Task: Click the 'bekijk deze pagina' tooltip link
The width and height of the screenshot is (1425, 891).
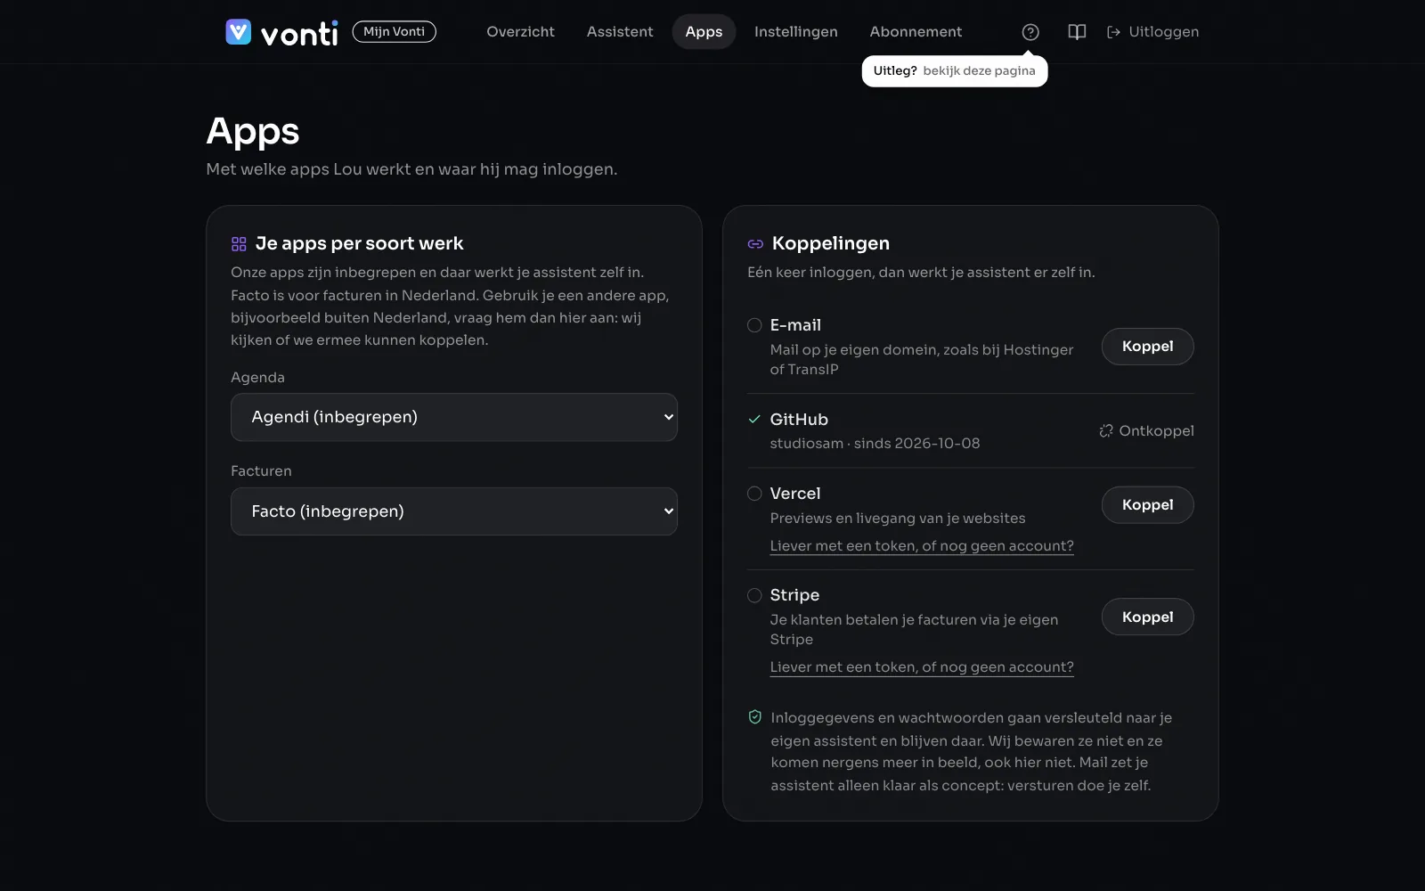Action: [979, 71]
